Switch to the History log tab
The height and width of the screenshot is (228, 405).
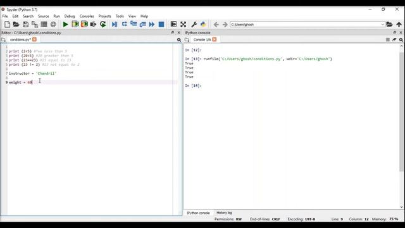224,213
